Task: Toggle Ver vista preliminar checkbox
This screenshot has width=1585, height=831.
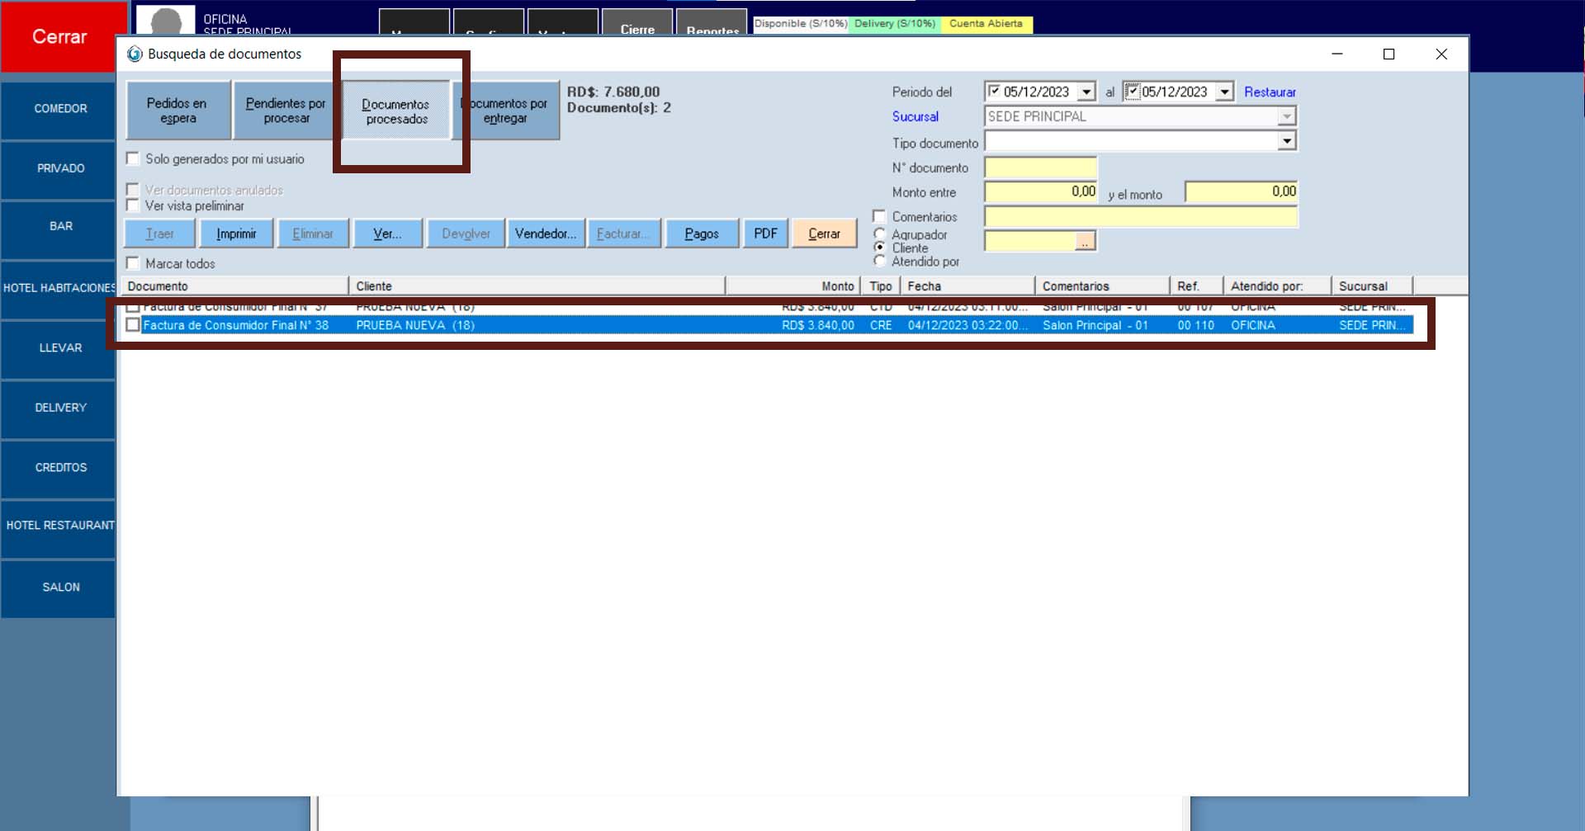Action: tap(133, 205)
